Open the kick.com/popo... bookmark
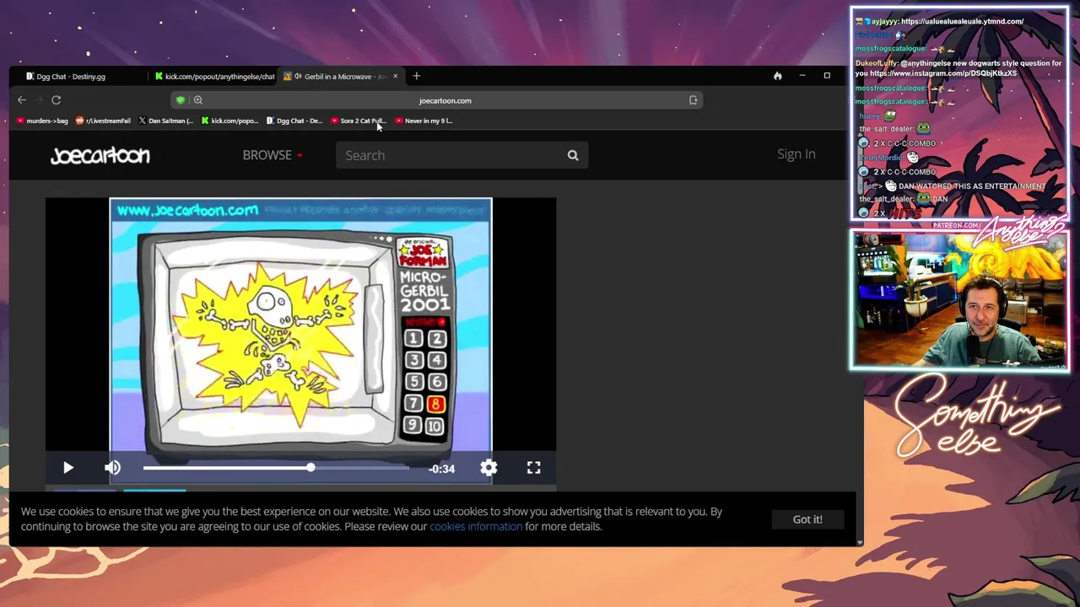1080x607 pixels. coord(229,121)
